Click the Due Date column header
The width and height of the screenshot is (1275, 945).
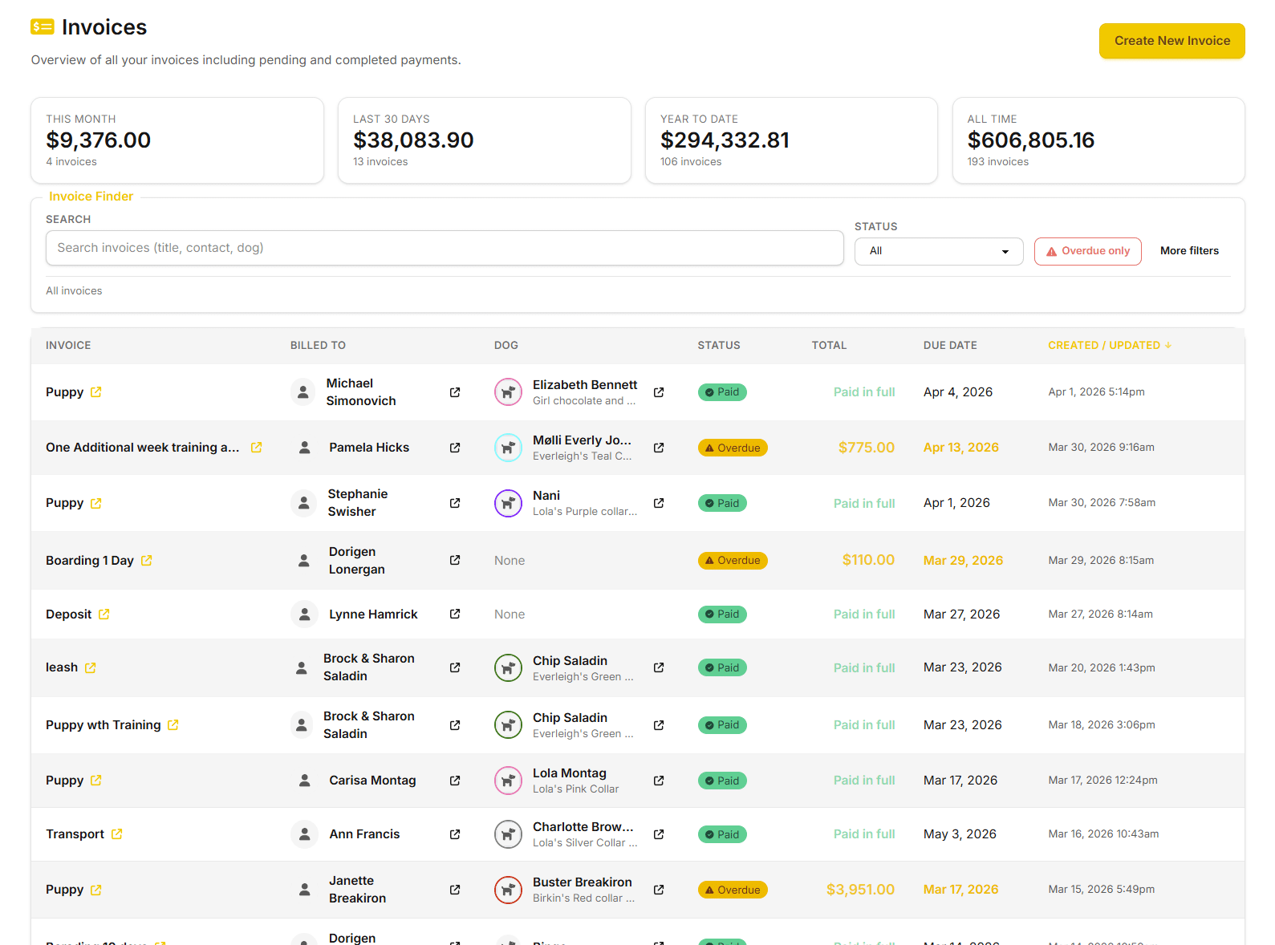[x=949, y=346]
